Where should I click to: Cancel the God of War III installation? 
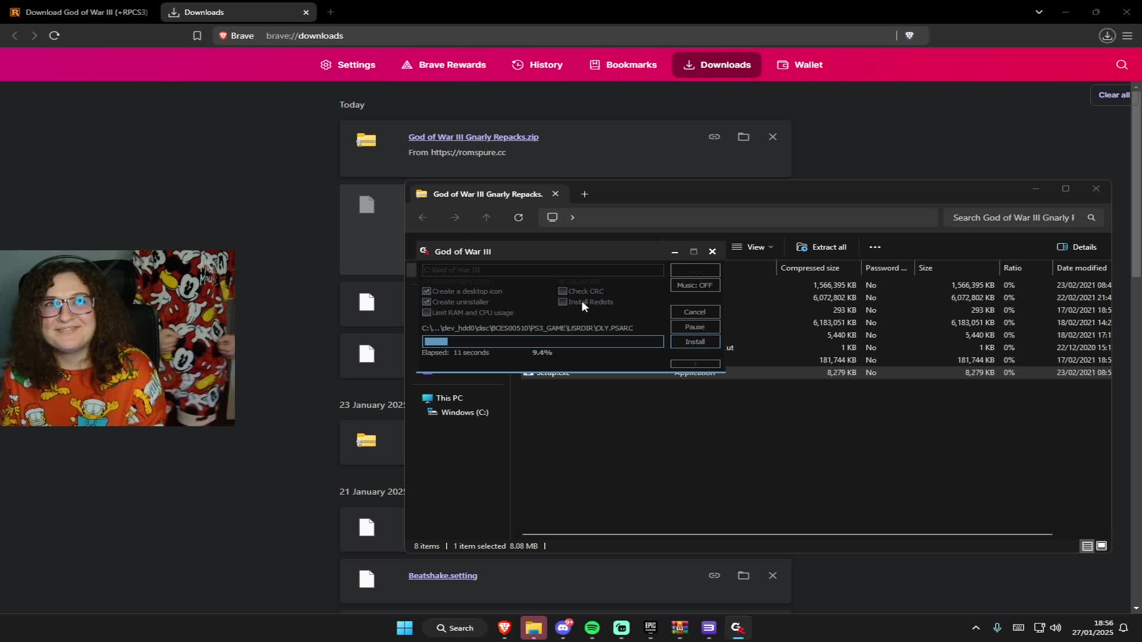tap(695, 312)
